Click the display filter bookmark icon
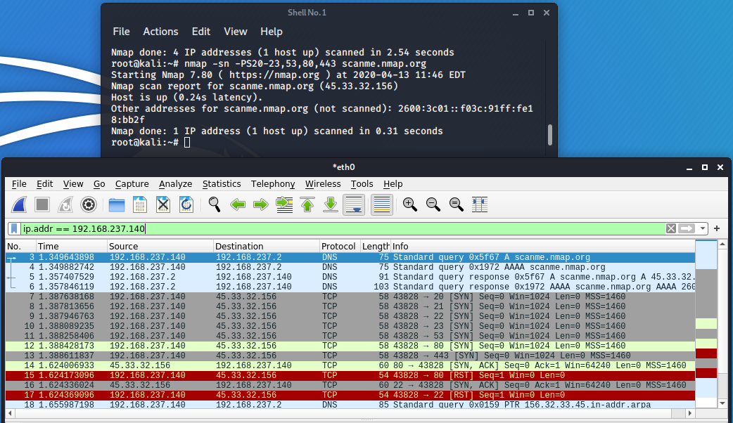 point(14,228)
